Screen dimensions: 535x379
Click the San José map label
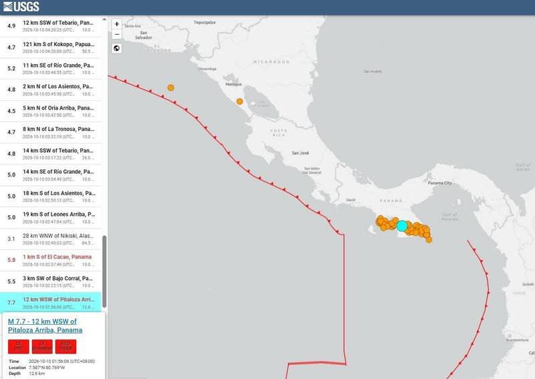[300, 153]
